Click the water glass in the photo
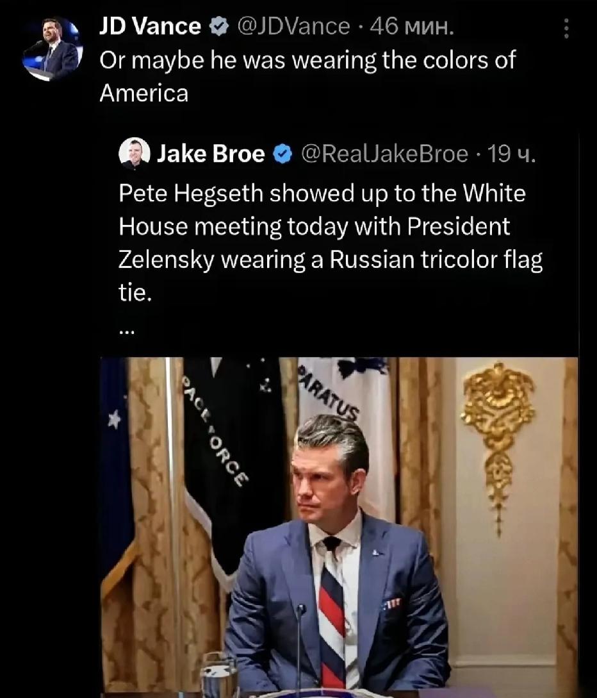Screen dimensions: 597x698 pyautogui.click(x=218, y=676)
